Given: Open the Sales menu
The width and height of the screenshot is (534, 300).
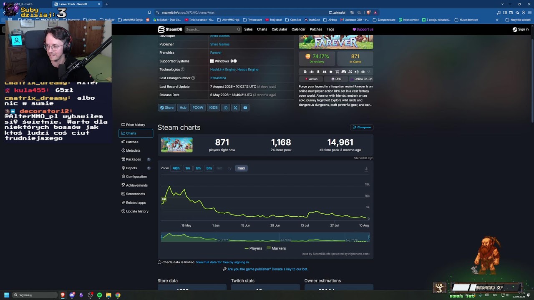Looking at the screenshot, I should pos(248,30).
